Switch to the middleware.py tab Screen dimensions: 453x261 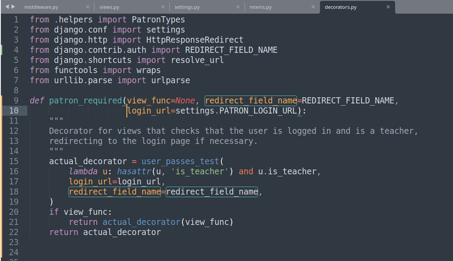coord(41,7)
